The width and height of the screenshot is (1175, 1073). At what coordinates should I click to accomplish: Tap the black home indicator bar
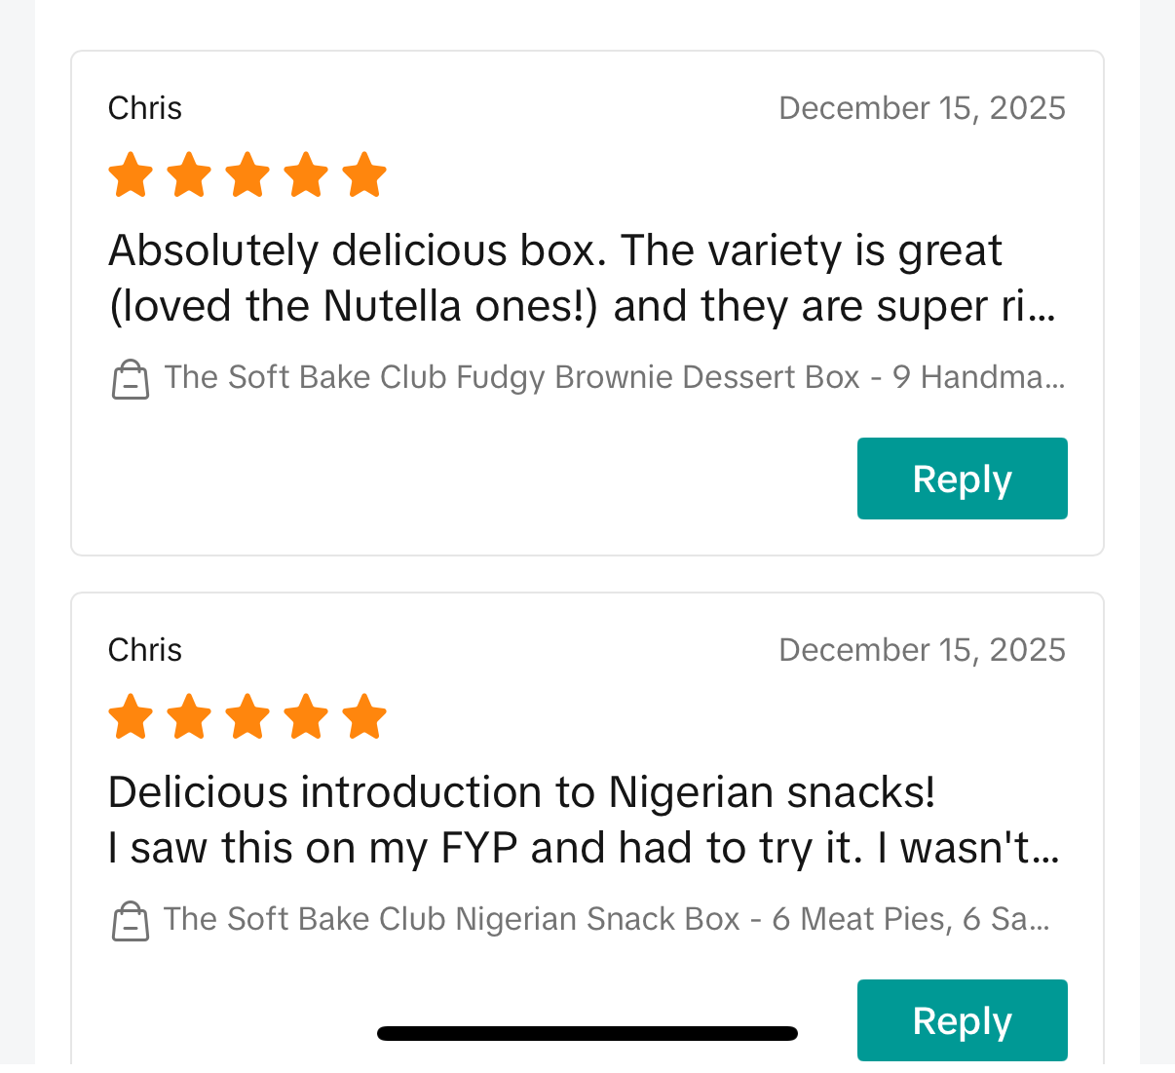[587, 1034]
